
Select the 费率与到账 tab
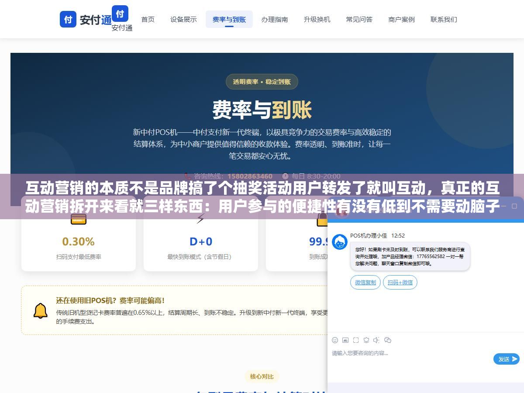(x=229, y=19)
